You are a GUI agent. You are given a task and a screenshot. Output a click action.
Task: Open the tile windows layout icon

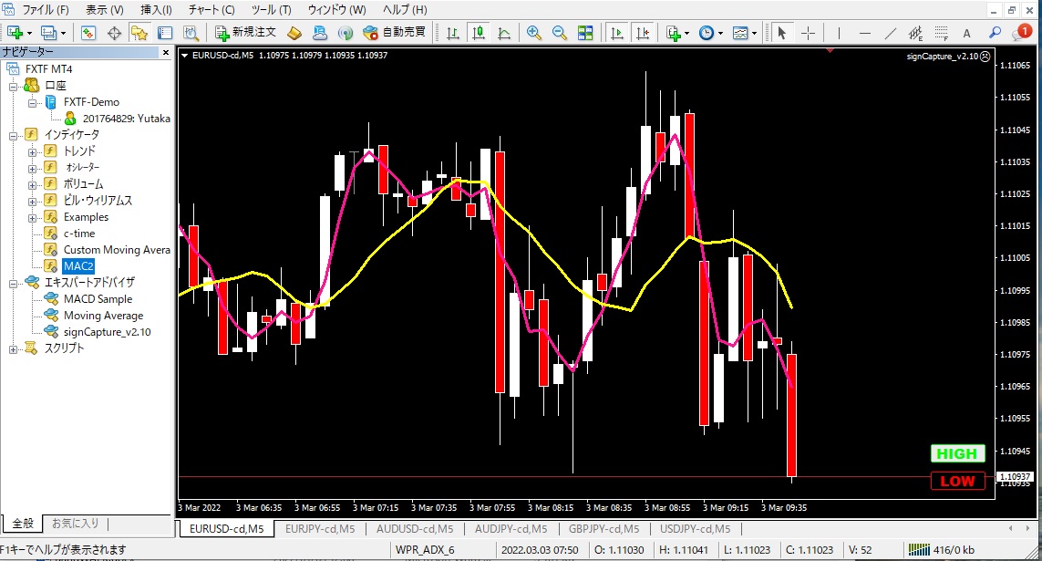click(585, 33)
